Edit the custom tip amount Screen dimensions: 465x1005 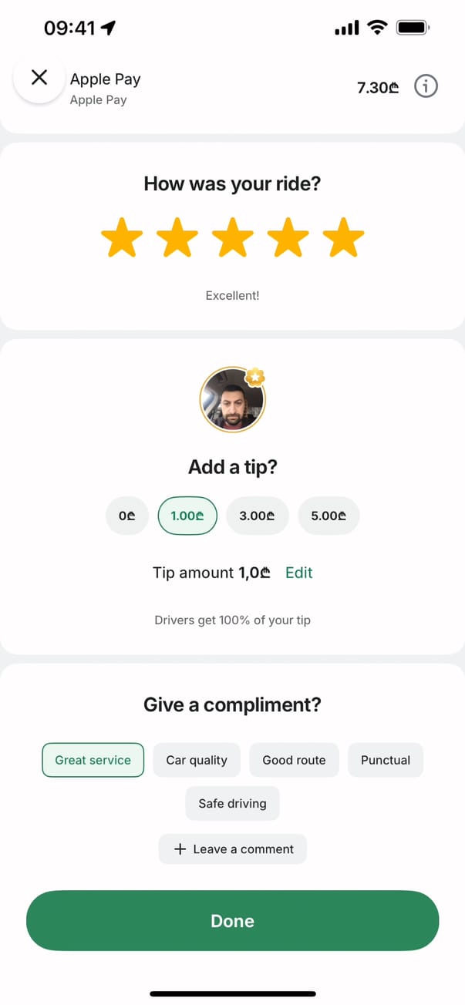[299, 573]
